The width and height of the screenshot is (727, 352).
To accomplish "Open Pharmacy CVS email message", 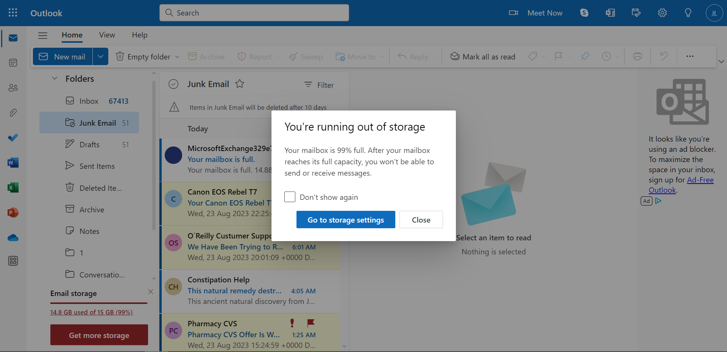I will pos(250,333).
